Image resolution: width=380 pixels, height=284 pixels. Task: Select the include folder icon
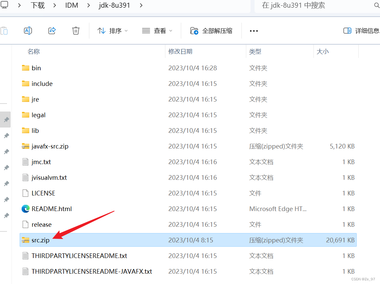click(25, 84)
